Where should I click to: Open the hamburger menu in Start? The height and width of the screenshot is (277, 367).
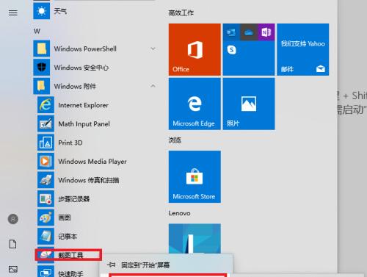click(13, 12)
